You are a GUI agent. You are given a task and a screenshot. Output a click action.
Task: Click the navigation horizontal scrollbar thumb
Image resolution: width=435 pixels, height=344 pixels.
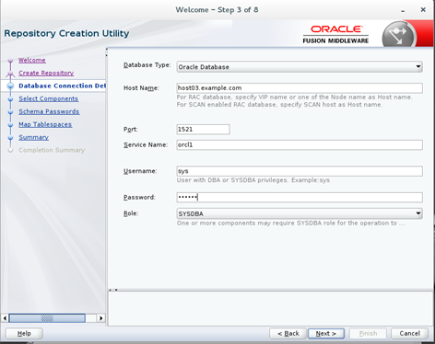(x=47, y=318)
